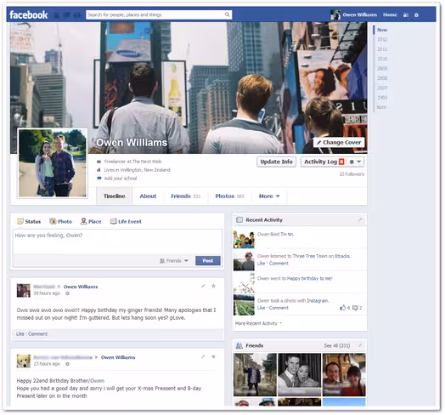The image size is (445, 415).
Task: Jump to 2010 in the timeline sidebar
Action: tap(382, 59)
